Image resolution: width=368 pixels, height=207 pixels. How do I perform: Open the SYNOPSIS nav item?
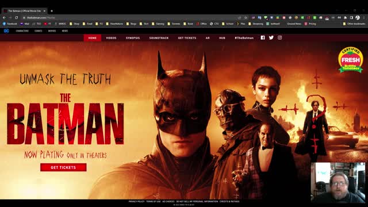pyautogui.click(x=133, y=38)
